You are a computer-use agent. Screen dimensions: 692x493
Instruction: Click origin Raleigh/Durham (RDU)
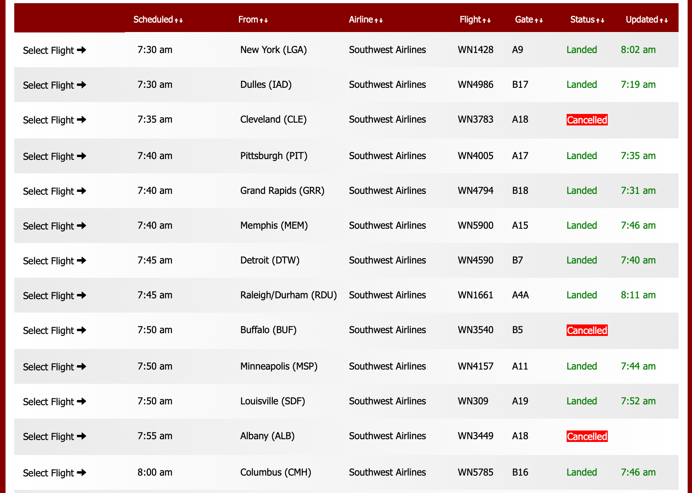[289, 295]
